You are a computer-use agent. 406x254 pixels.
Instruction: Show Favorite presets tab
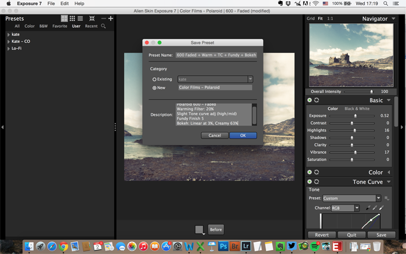click(x=60, y=26)
